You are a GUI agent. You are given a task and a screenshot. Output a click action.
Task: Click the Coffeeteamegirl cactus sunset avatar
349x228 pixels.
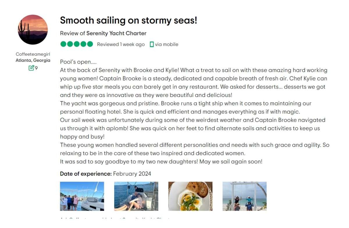[x=33, y=30]
